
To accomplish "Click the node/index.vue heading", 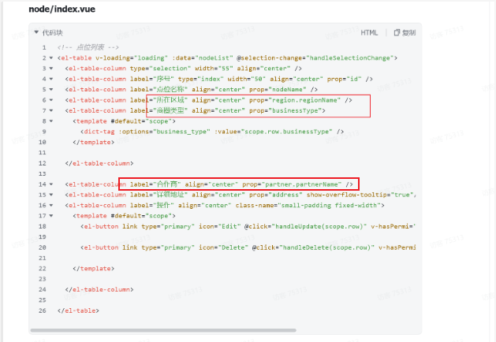I will tap(63, 9).
